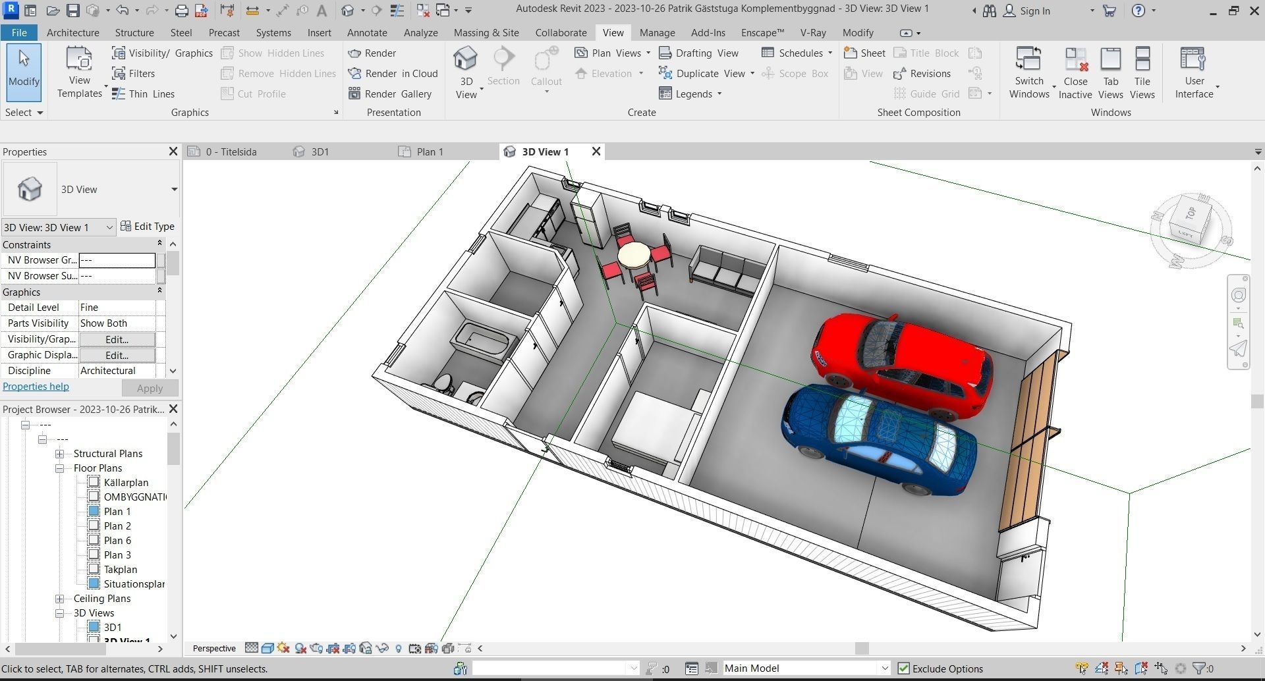
Task: Toggle Select Underlay Elements in status bar
Action: coord(1101,668)
